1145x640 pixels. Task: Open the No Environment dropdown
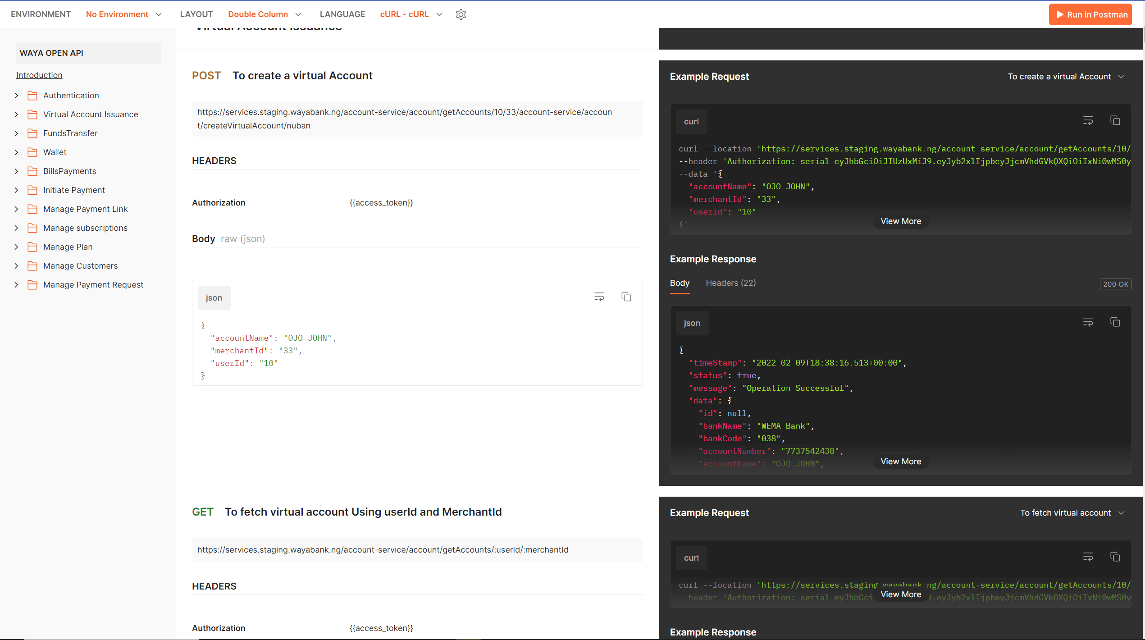coord(124,14)
